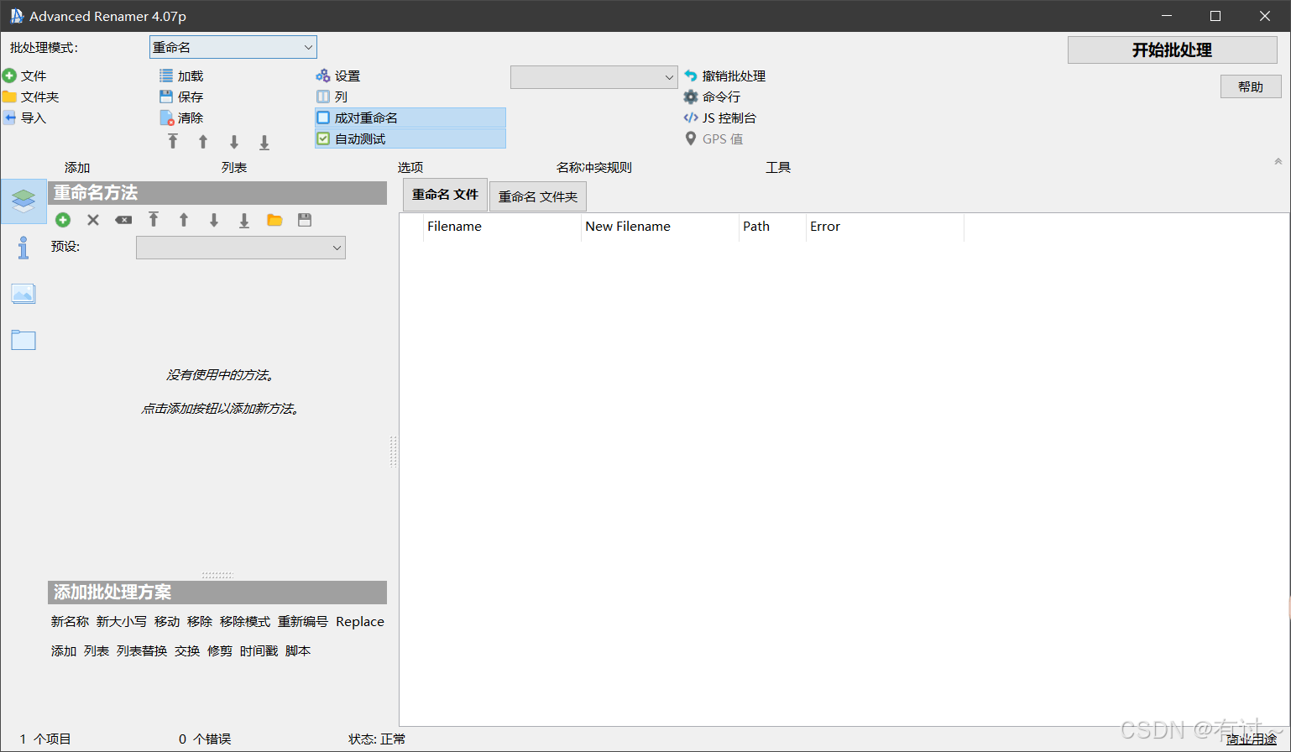Add the 重新编号 method
This screenshot has width=1291, height=752.
click(303, 622)
